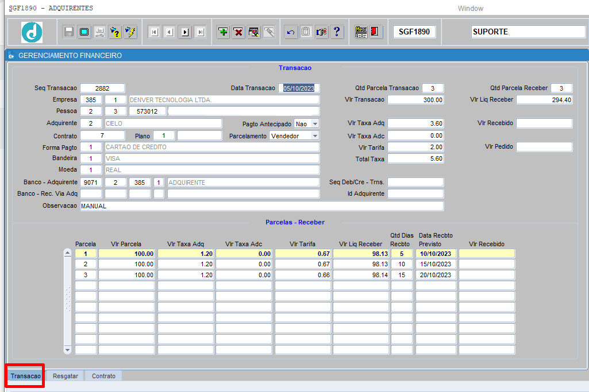Click the parcelas scrollbar up arrow
The width and height of the screenshot is (589, 392).
[68, 253]
